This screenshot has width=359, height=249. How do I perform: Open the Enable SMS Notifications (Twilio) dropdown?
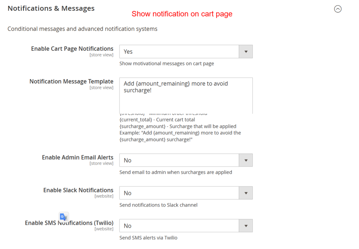[x=179, y=226]
